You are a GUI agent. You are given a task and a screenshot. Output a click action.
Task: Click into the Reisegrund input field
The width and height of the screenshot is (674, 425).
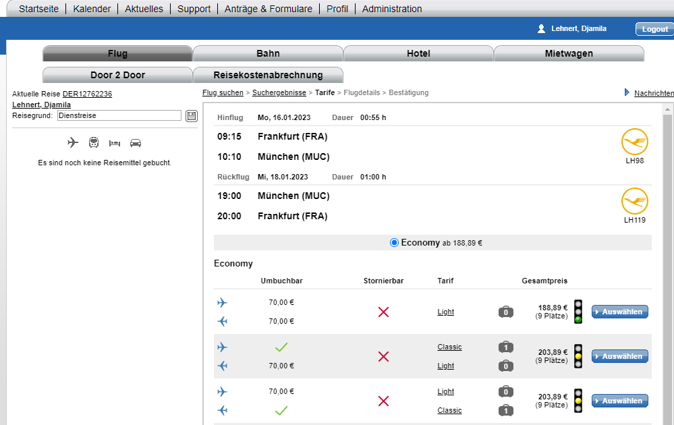point(119,115)
